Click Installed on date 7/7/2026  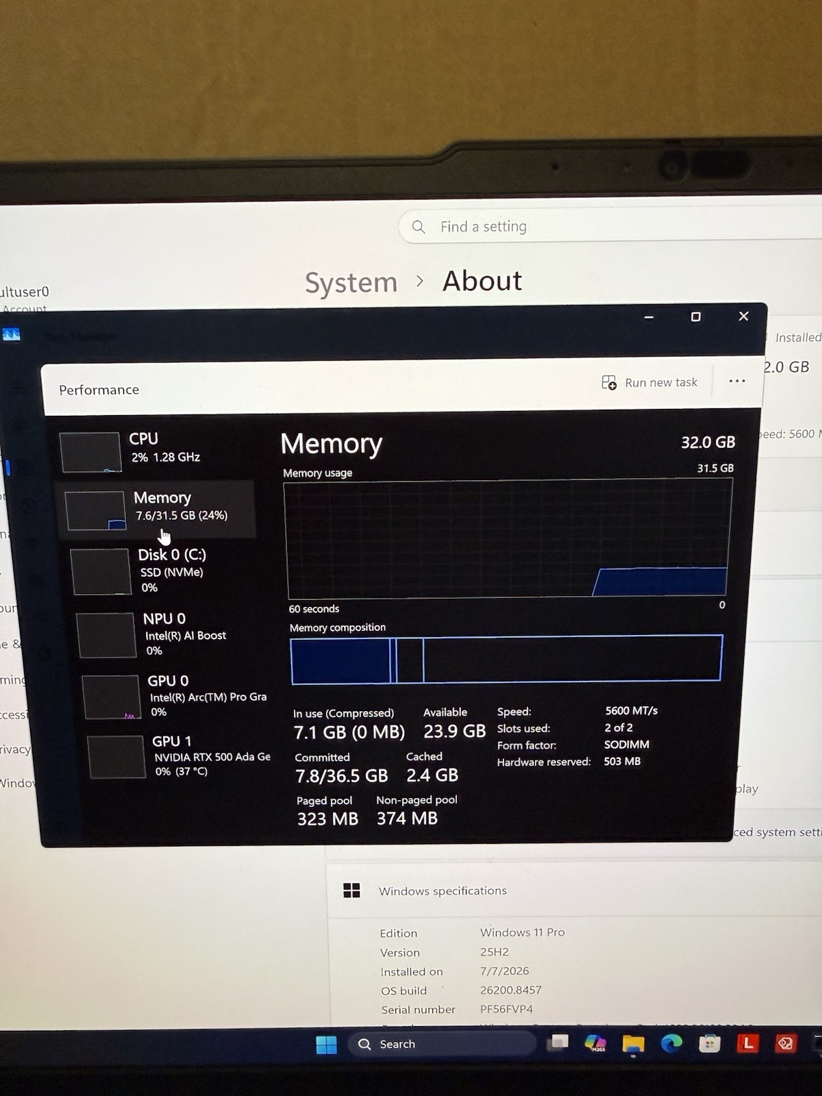pyautogui.click(x=504, y=971)
